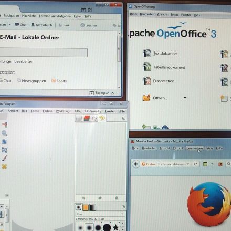Select the GIMP Zoom magnifier tool

pos(4,133)
